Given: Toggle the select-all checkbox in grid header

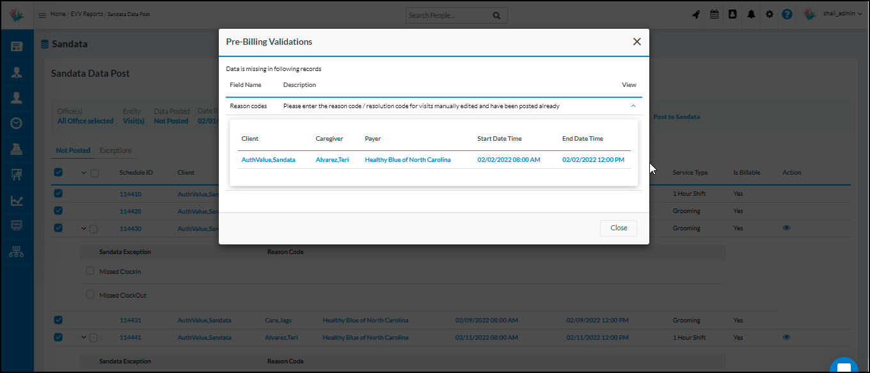Looking at the screenshot, I should coord(58,172).
